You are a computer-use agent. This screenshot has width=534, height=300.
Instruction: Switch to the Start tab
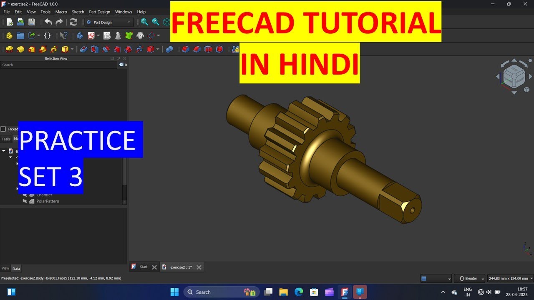pos(144,267)
